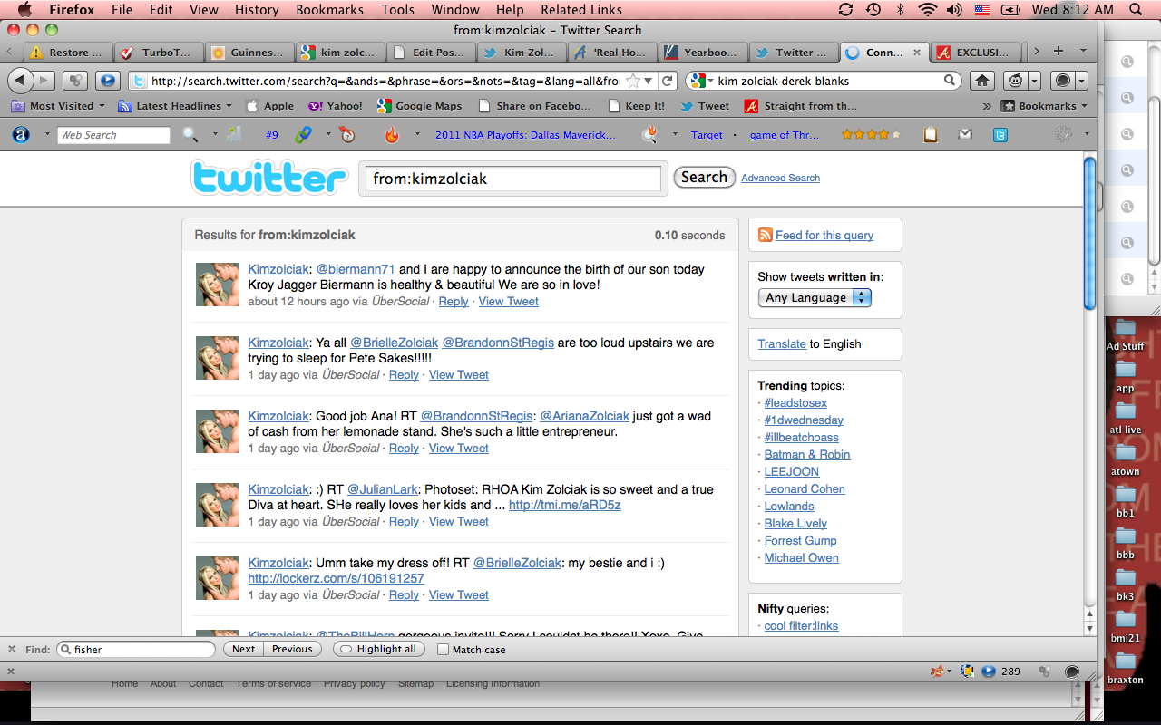Viewport: 1161px width, 725px height.
Task: Reload the current page
Action: coord(668,81)
